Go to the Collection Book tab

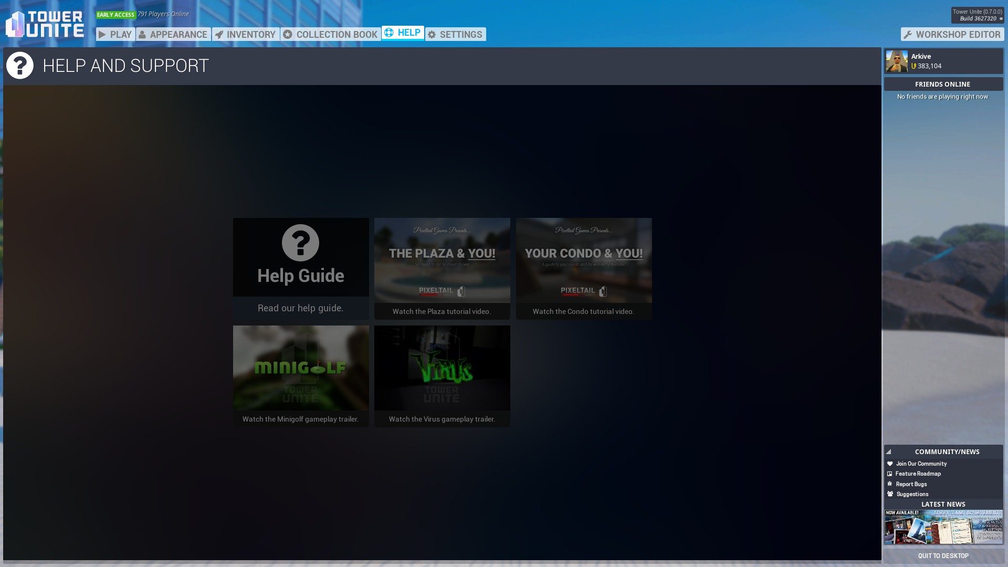coord(331,35)
